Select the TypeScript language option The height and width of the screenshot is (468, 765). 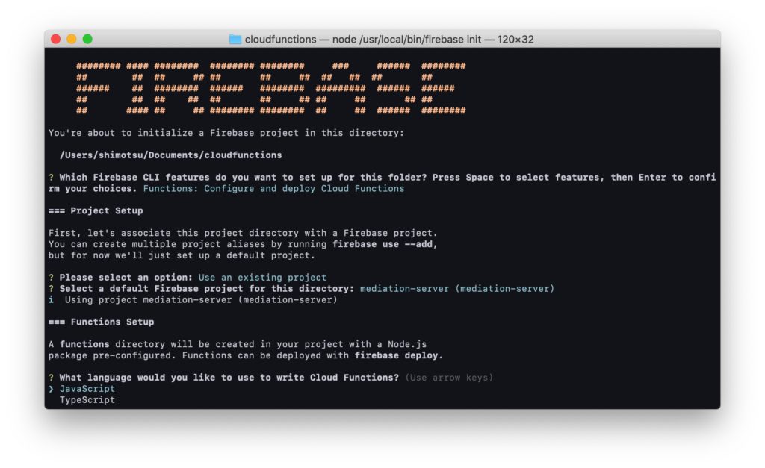(87, 400)
